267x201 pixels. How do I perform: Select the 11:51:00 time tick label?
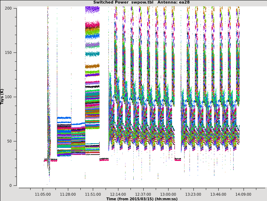(93, 194)
